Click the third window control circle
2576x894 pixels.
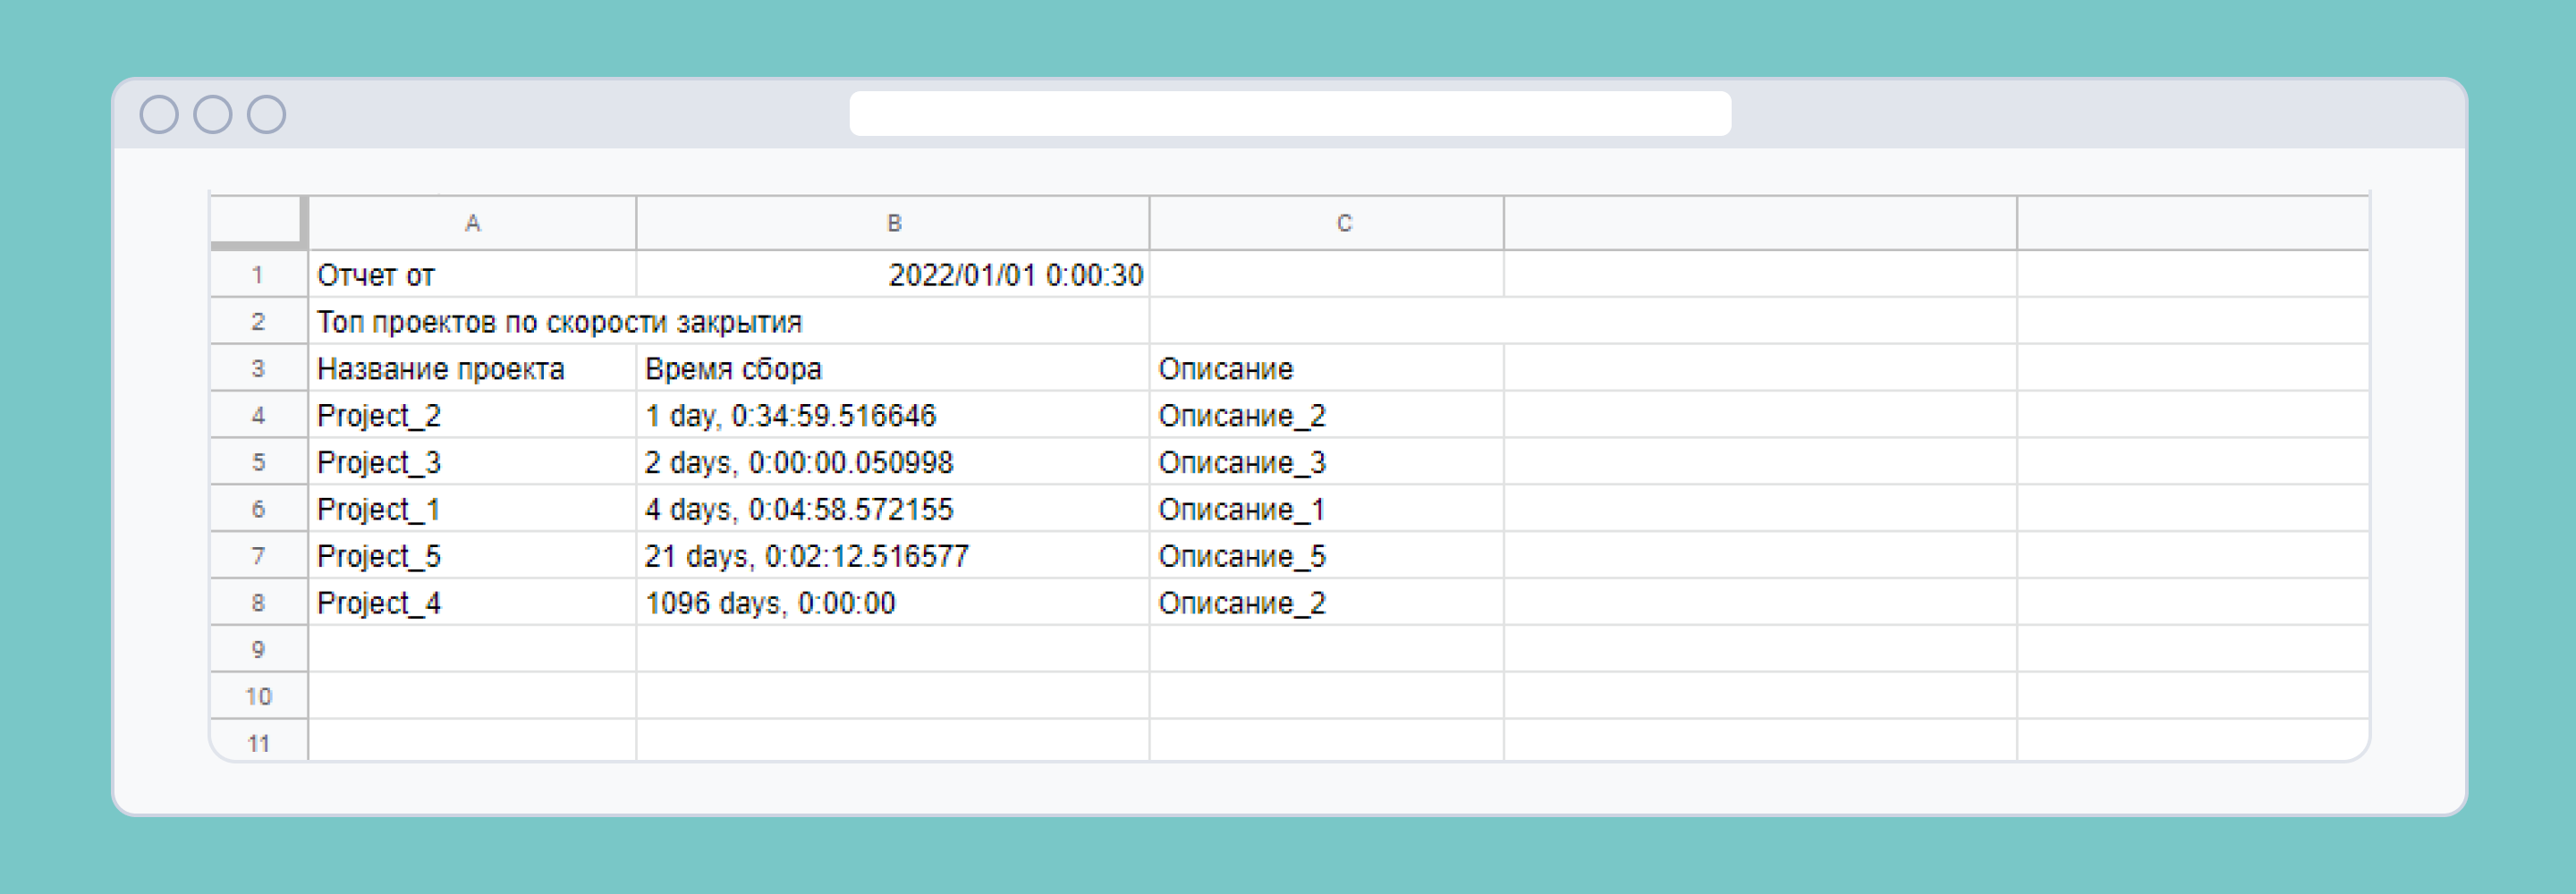click(x=267, y=114)
